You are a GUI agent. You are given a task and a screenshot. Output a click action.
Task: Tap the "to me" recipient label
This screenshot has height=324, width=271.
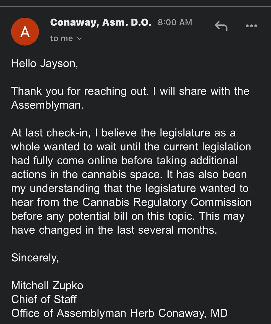(x=61, y=38)
